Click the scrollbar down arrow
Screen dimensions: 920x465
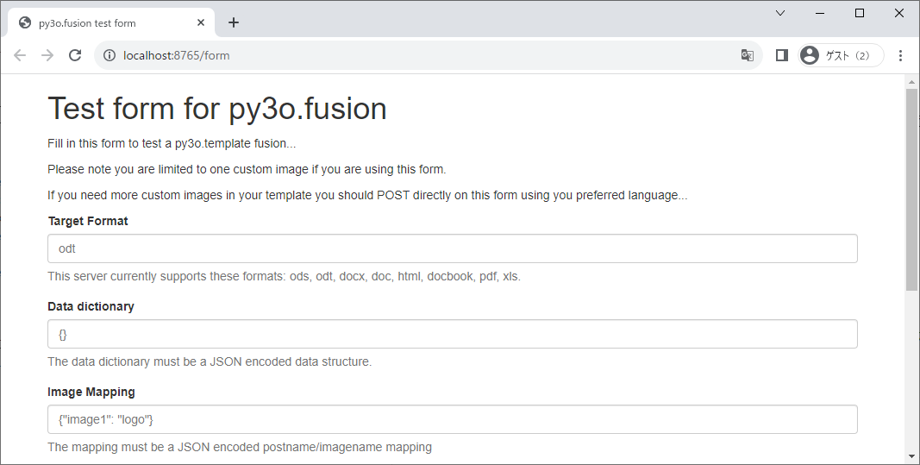tap(911, 456)
